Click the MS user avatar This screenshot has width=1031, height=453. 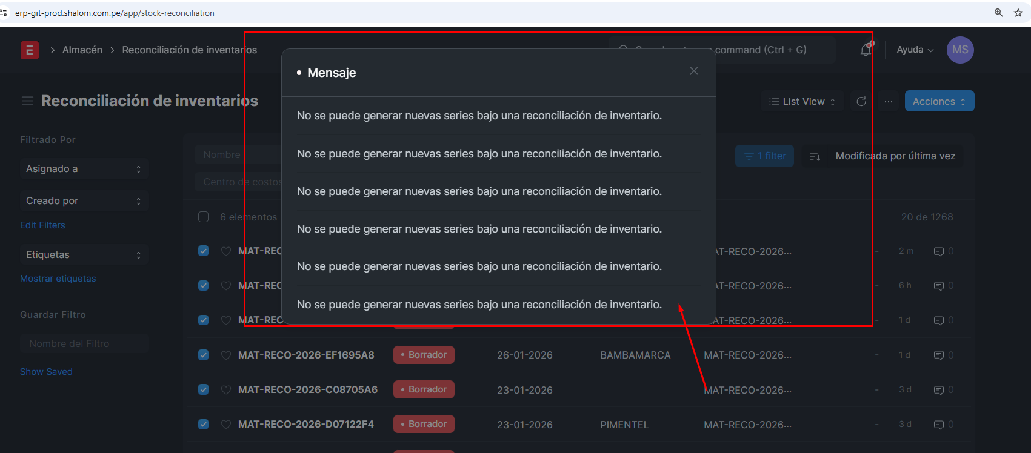pyautogui.click(x=959, y=50)
